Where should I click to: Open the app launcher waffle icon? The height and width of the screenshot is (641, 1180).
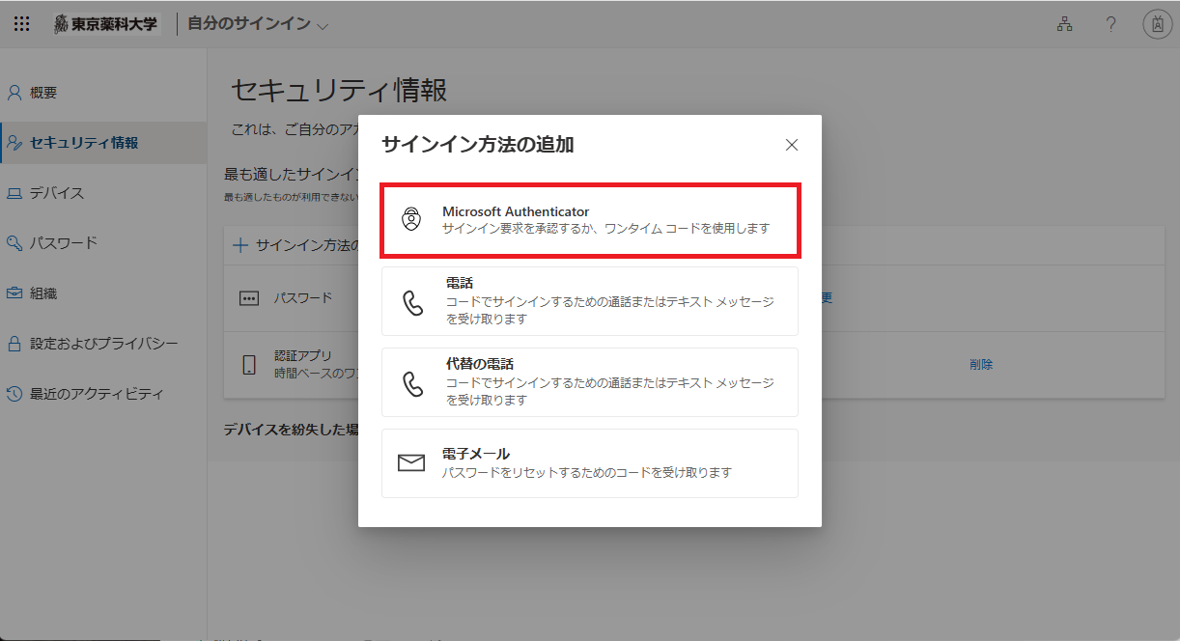(x=21, y=23)
